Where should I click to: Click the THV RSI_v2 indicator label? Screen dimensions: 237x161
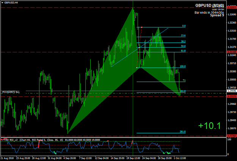coord(11,140)
